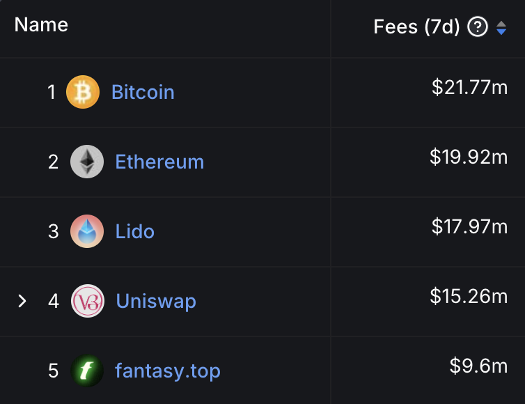The image size is (525, 404).
Task: Click the fantasy.top logo icon
Action: pyautogui.click(x=87, y=371)
